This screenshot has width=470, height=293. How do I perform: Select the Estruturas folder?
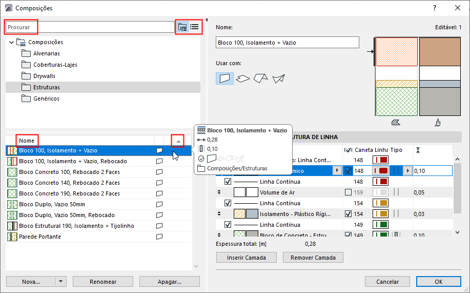point(103,87)
